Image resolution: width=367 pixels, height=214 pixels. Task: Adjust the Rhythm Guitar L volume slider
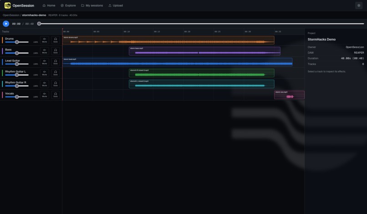click(17, 75)
